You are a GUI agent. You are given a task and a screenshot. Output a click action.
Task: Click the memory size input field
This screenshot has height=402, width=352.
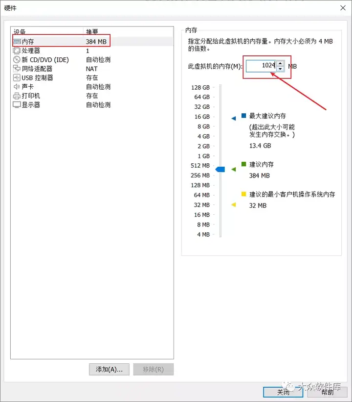(x=262, y=66)
